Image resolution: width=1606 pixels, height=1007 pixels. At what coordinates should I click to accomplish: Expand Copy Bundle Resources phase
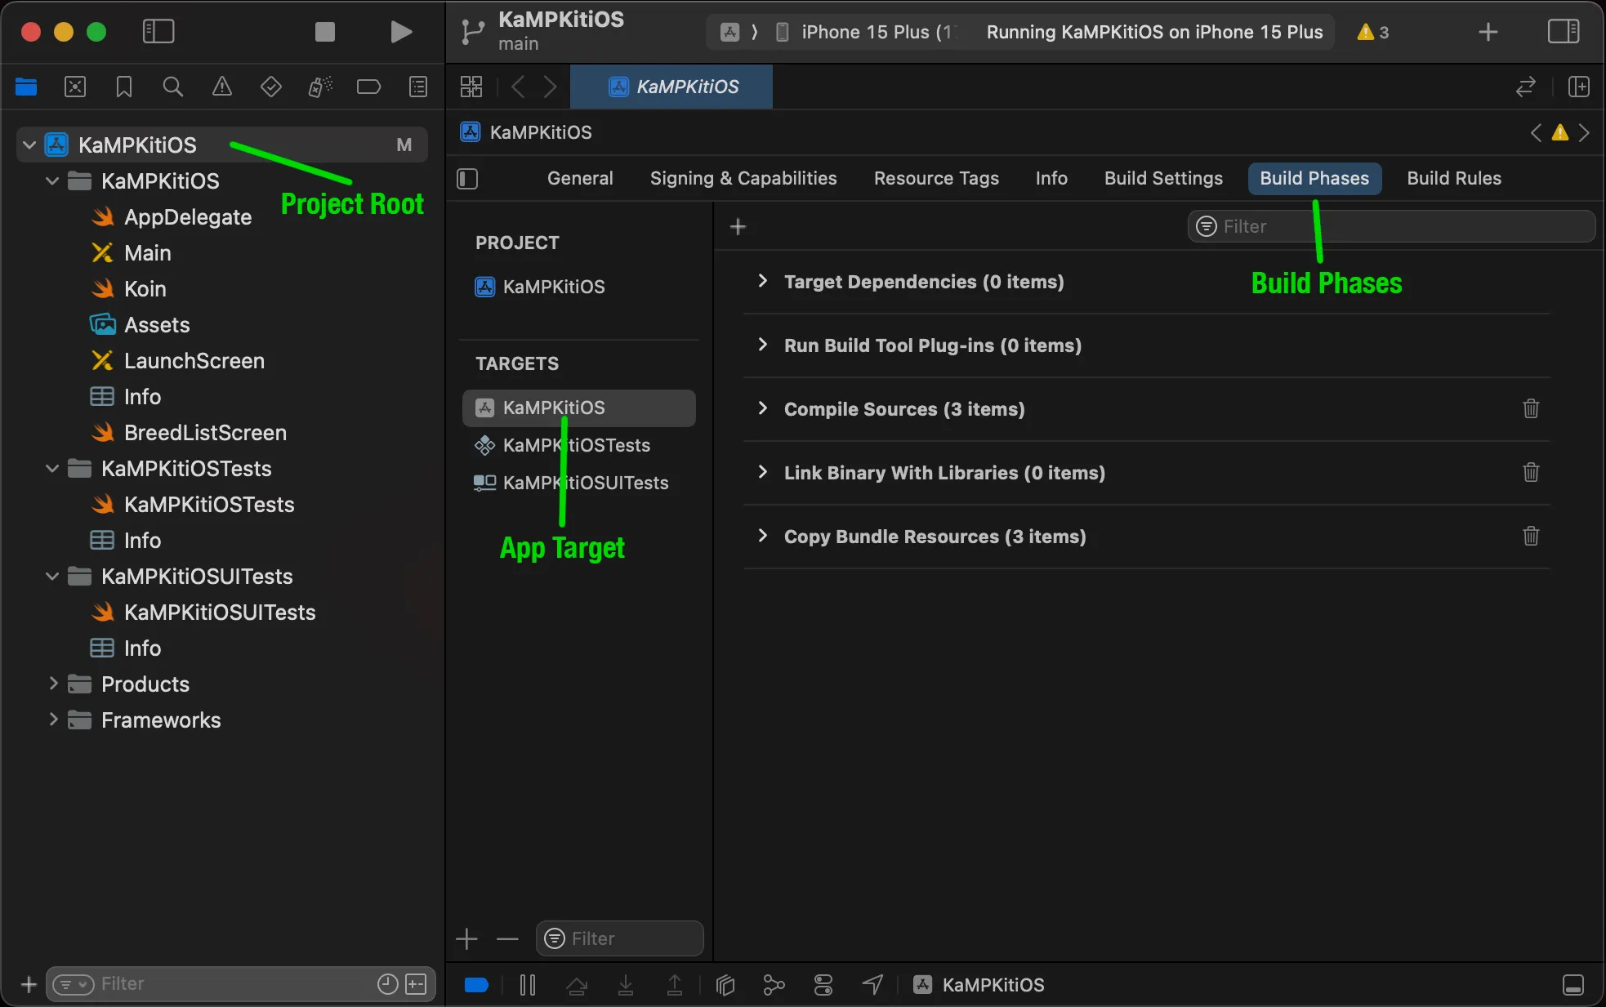(762, 536)
